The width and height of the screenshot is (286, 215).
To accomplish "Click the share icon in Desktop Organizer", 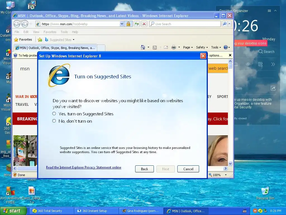I will [x=273, y=88].
